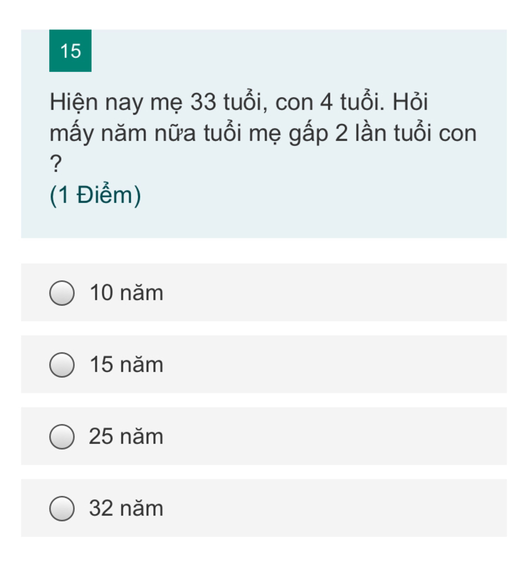Click the "10 năm" answer label text
The width and height of the screenshot is (528, 565).
[x=126, y=293]
